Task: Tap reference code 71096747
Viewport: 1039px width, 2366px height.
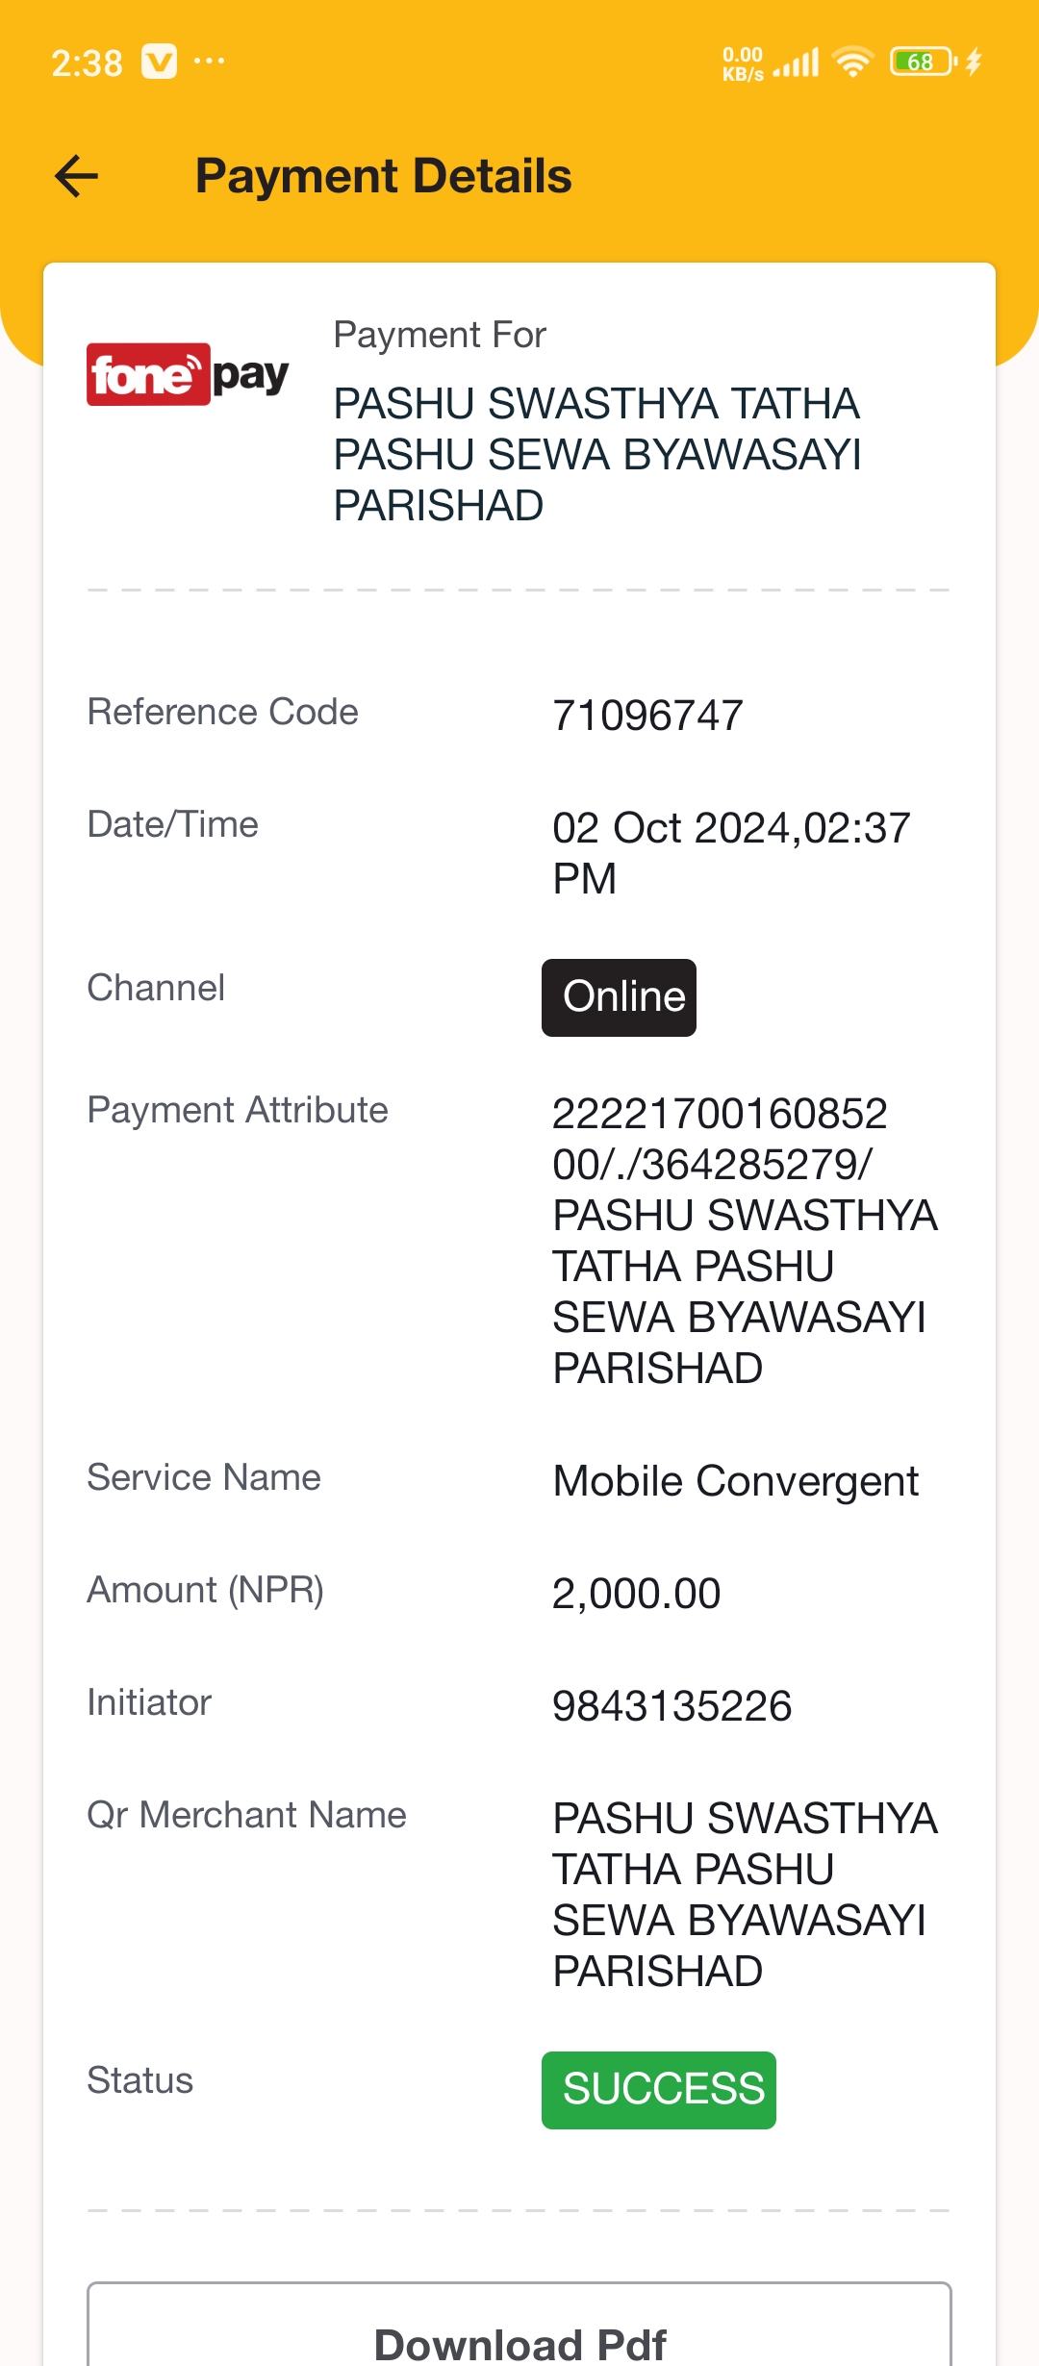Action: coord(647,716)
